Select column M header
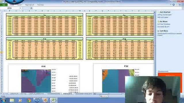The width and height of the screenshot is (184, 103). pos(80,11)
